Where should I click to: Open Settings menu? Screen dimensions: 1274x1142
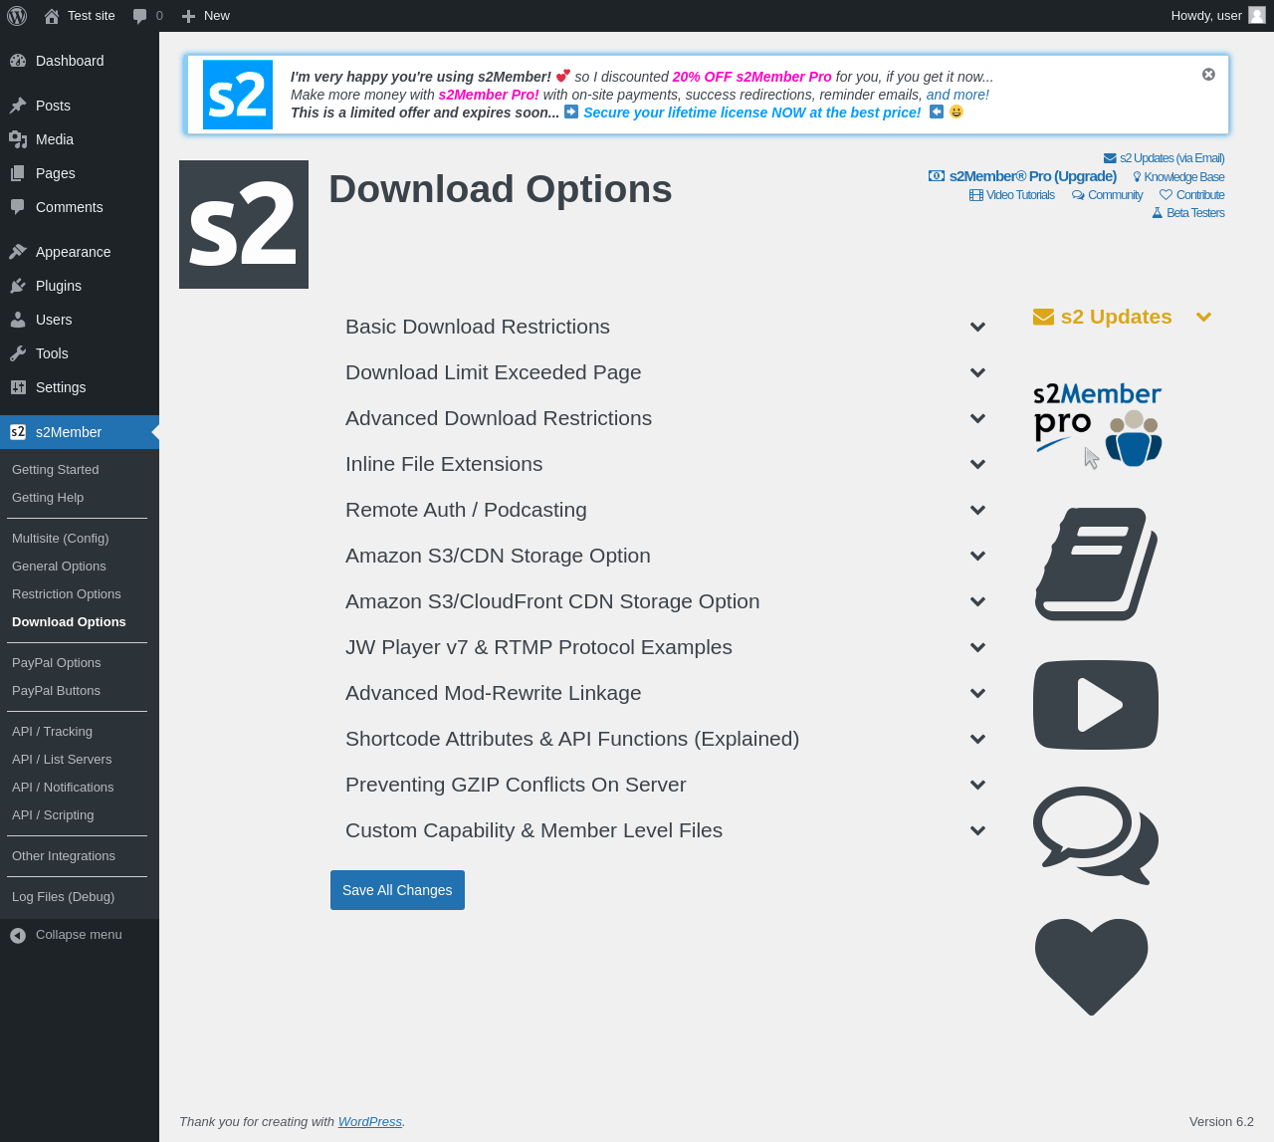coord(80,387)
